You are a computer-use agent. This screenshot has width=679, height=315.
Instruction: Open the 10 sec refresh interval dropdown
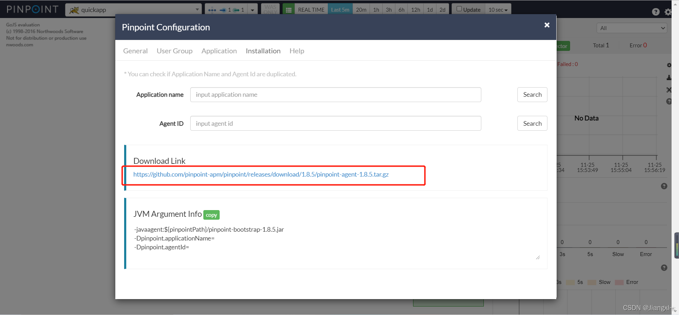click(498, 10)
